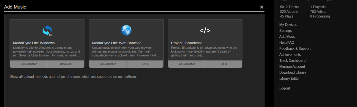Click the "Add Music" dialog heading
Viewport: 357px width, 107px height.
click(15, 7)
